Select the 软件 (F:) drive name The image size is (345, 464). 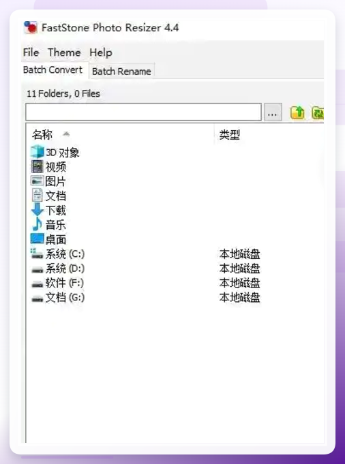(65, 283)
